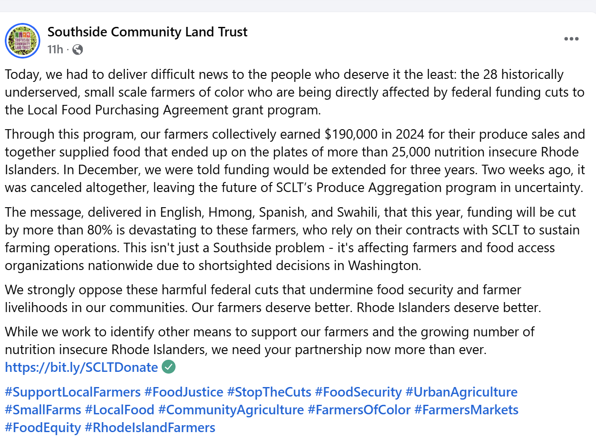Open the #SmallFarms hashtag

click(43, 410)
